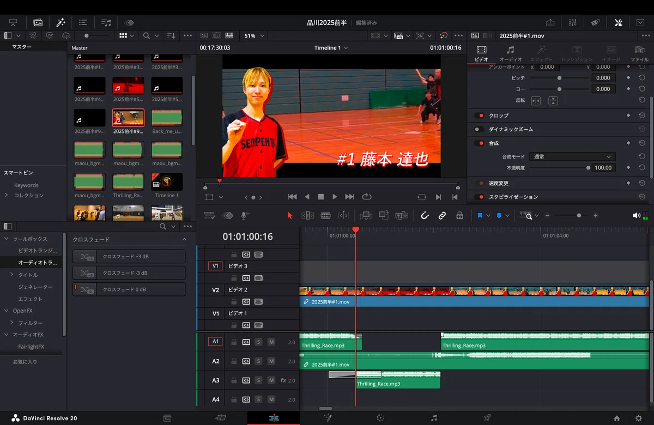The width and height of the screenshot is (654, 425).
Task: Disable the 合成 section toggle
Action: pyautogui.click(x=480, y=143)
